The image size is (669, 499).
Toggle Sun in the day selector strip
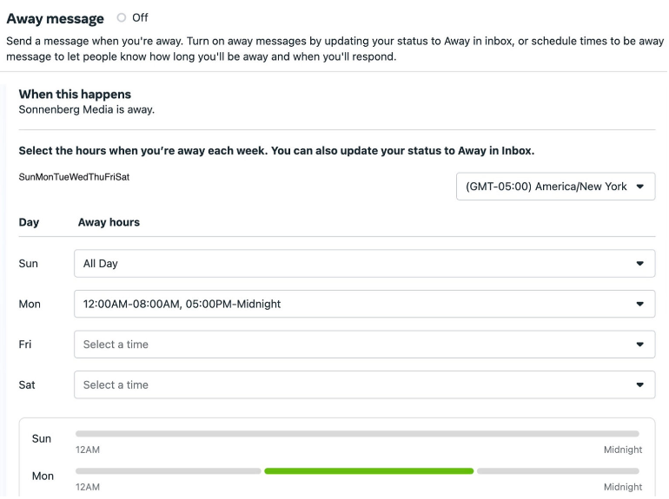coord(26,177)
